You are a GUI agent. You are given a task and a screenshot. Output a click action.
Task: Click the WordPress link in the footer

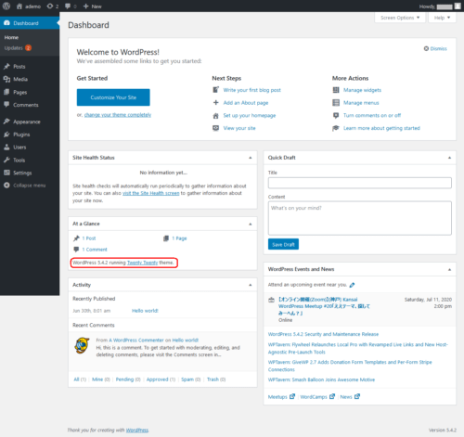click(x=137, y=431)
